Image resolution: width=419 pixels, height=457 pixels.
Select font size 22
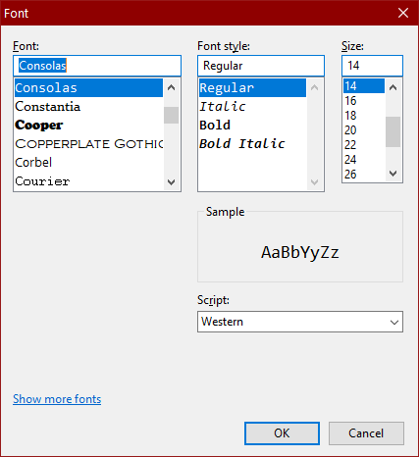pos(364,145)
